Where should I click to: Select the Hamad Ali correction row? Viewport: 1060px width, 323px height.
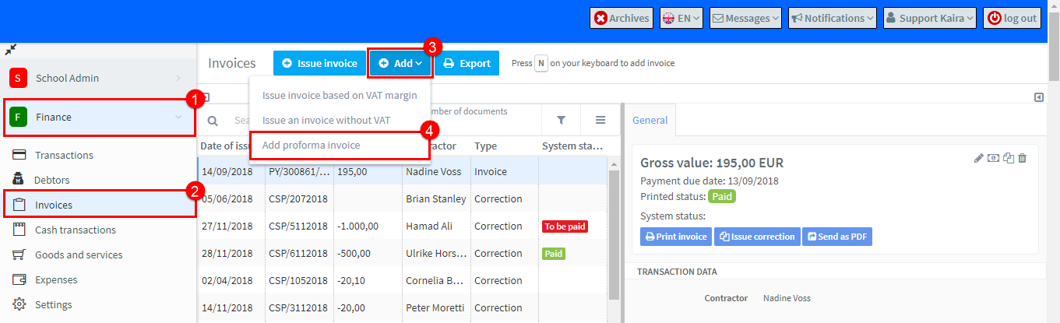pos(403,226)
